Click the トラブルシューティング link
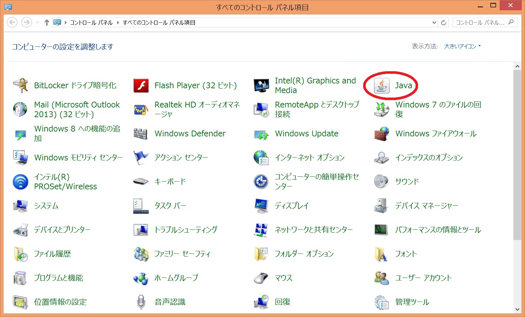The height and width of the screenshot is (317, 525). click(186, 230)
